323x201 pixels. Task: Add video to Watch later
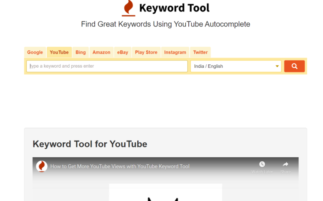tap(262, 167)
